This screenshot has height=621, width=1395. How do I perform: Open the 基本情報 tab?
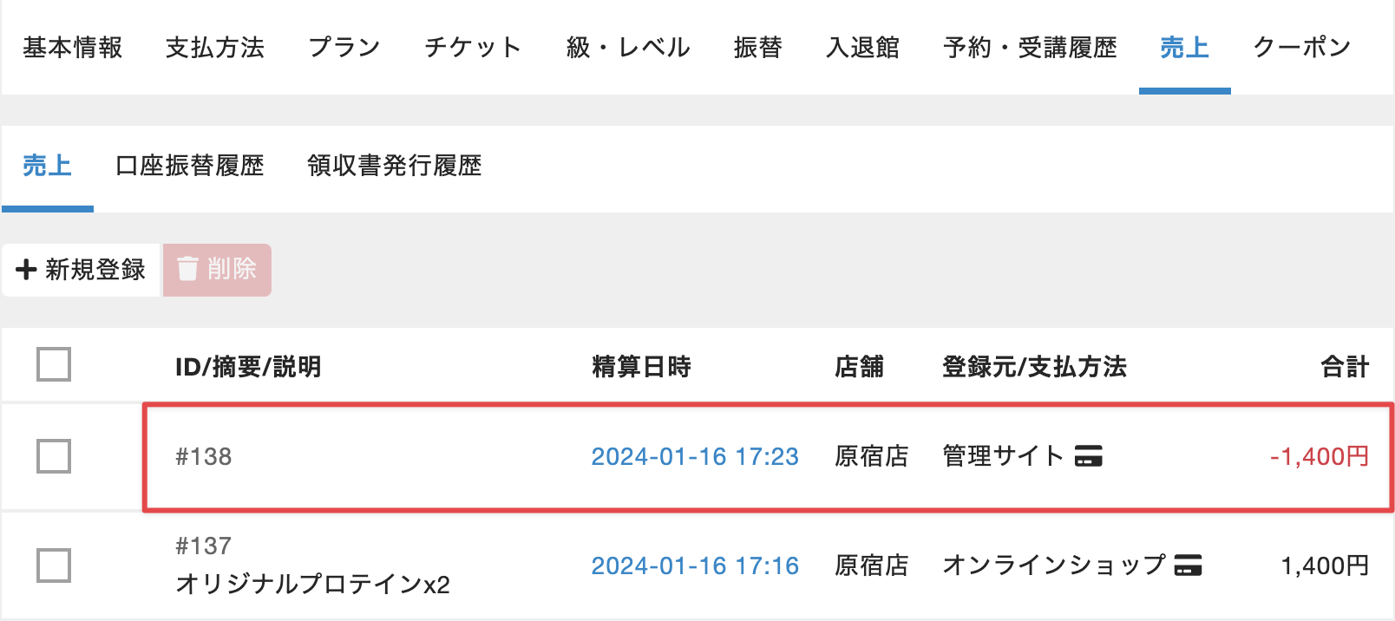pos(73,48)
